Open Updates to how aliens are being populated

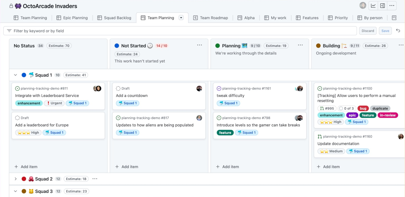(155, 125)
